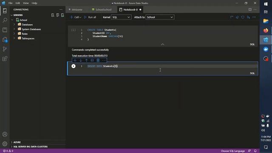This screenshot has width=272, height=153.
Task: Click the trusted shield icon in notebook toolbar
Action: click(x=243, y=17)
